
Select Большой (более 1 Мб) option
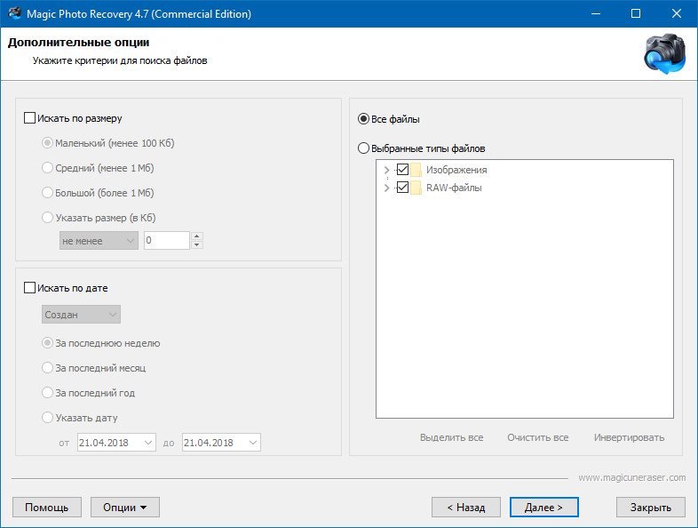point(47,193)
